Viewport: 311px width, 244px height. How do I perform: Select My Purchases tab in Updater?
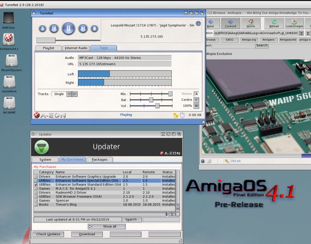[72, 159]
